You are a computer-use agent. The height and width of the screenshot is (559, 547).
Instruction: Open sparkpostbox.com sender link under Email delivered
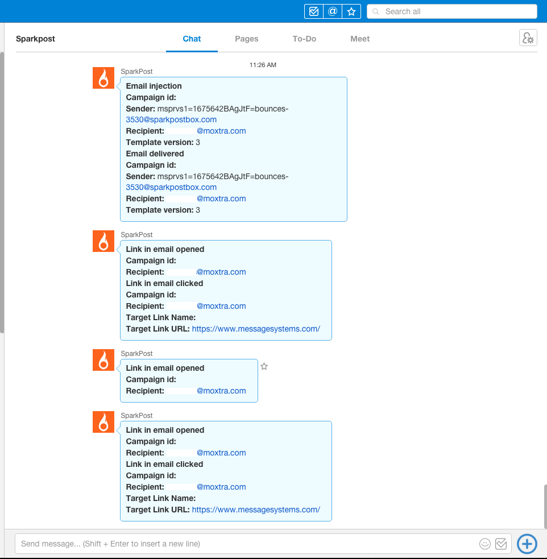tap(171, 187)
